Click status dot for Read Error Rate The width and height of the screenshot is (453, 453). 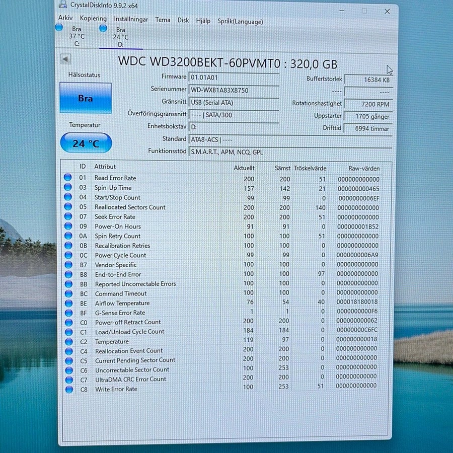click(68, 177)
